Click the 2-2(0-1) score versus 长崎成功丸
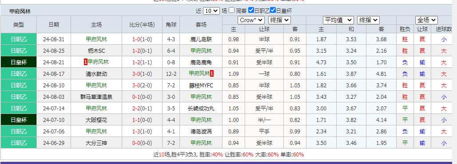The width and height of the screenshot is (457, 164). [x=142, y=109]
